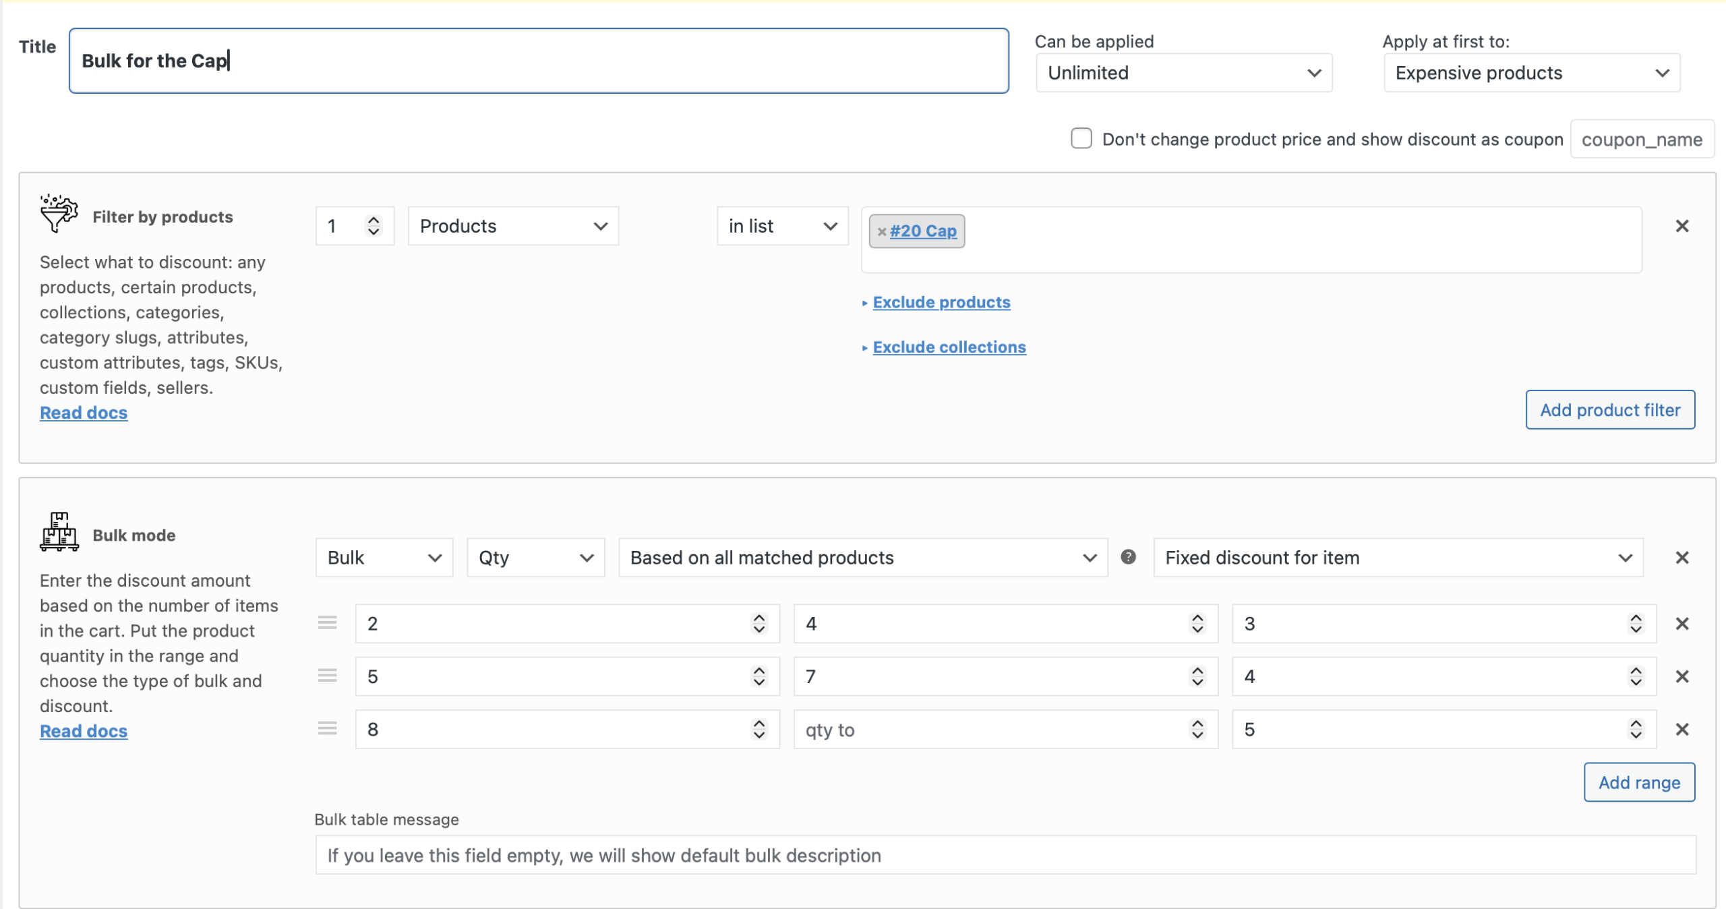Grab the drag handle of first range row
The width and height of the screenshot is (1726, 909).
[328, 623]
